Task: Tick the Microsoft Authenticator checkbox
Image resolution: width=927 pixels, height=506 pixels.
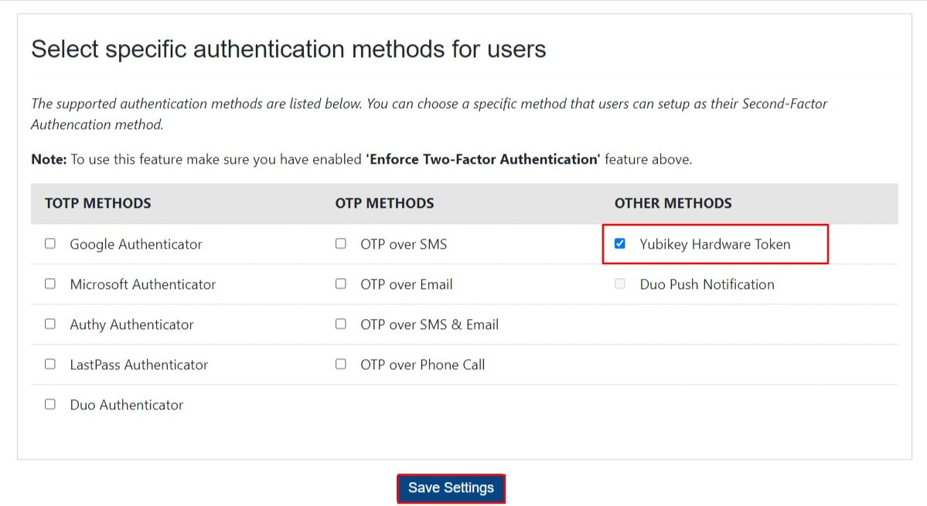Action: tap(50, 284)
